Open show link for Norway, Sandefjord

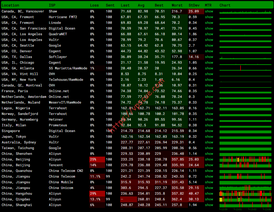[x=209, y=114]
